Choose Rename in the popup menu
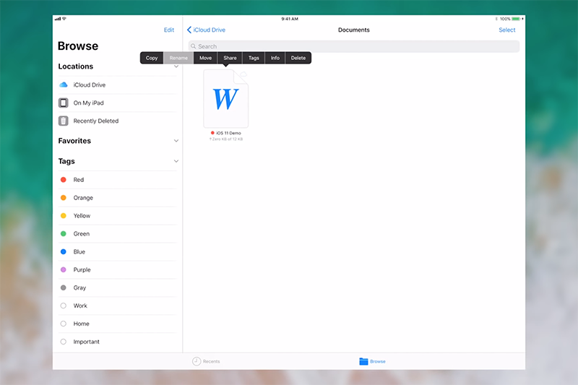The width and height of the screenshot is (578, 385). click(178, 58)
